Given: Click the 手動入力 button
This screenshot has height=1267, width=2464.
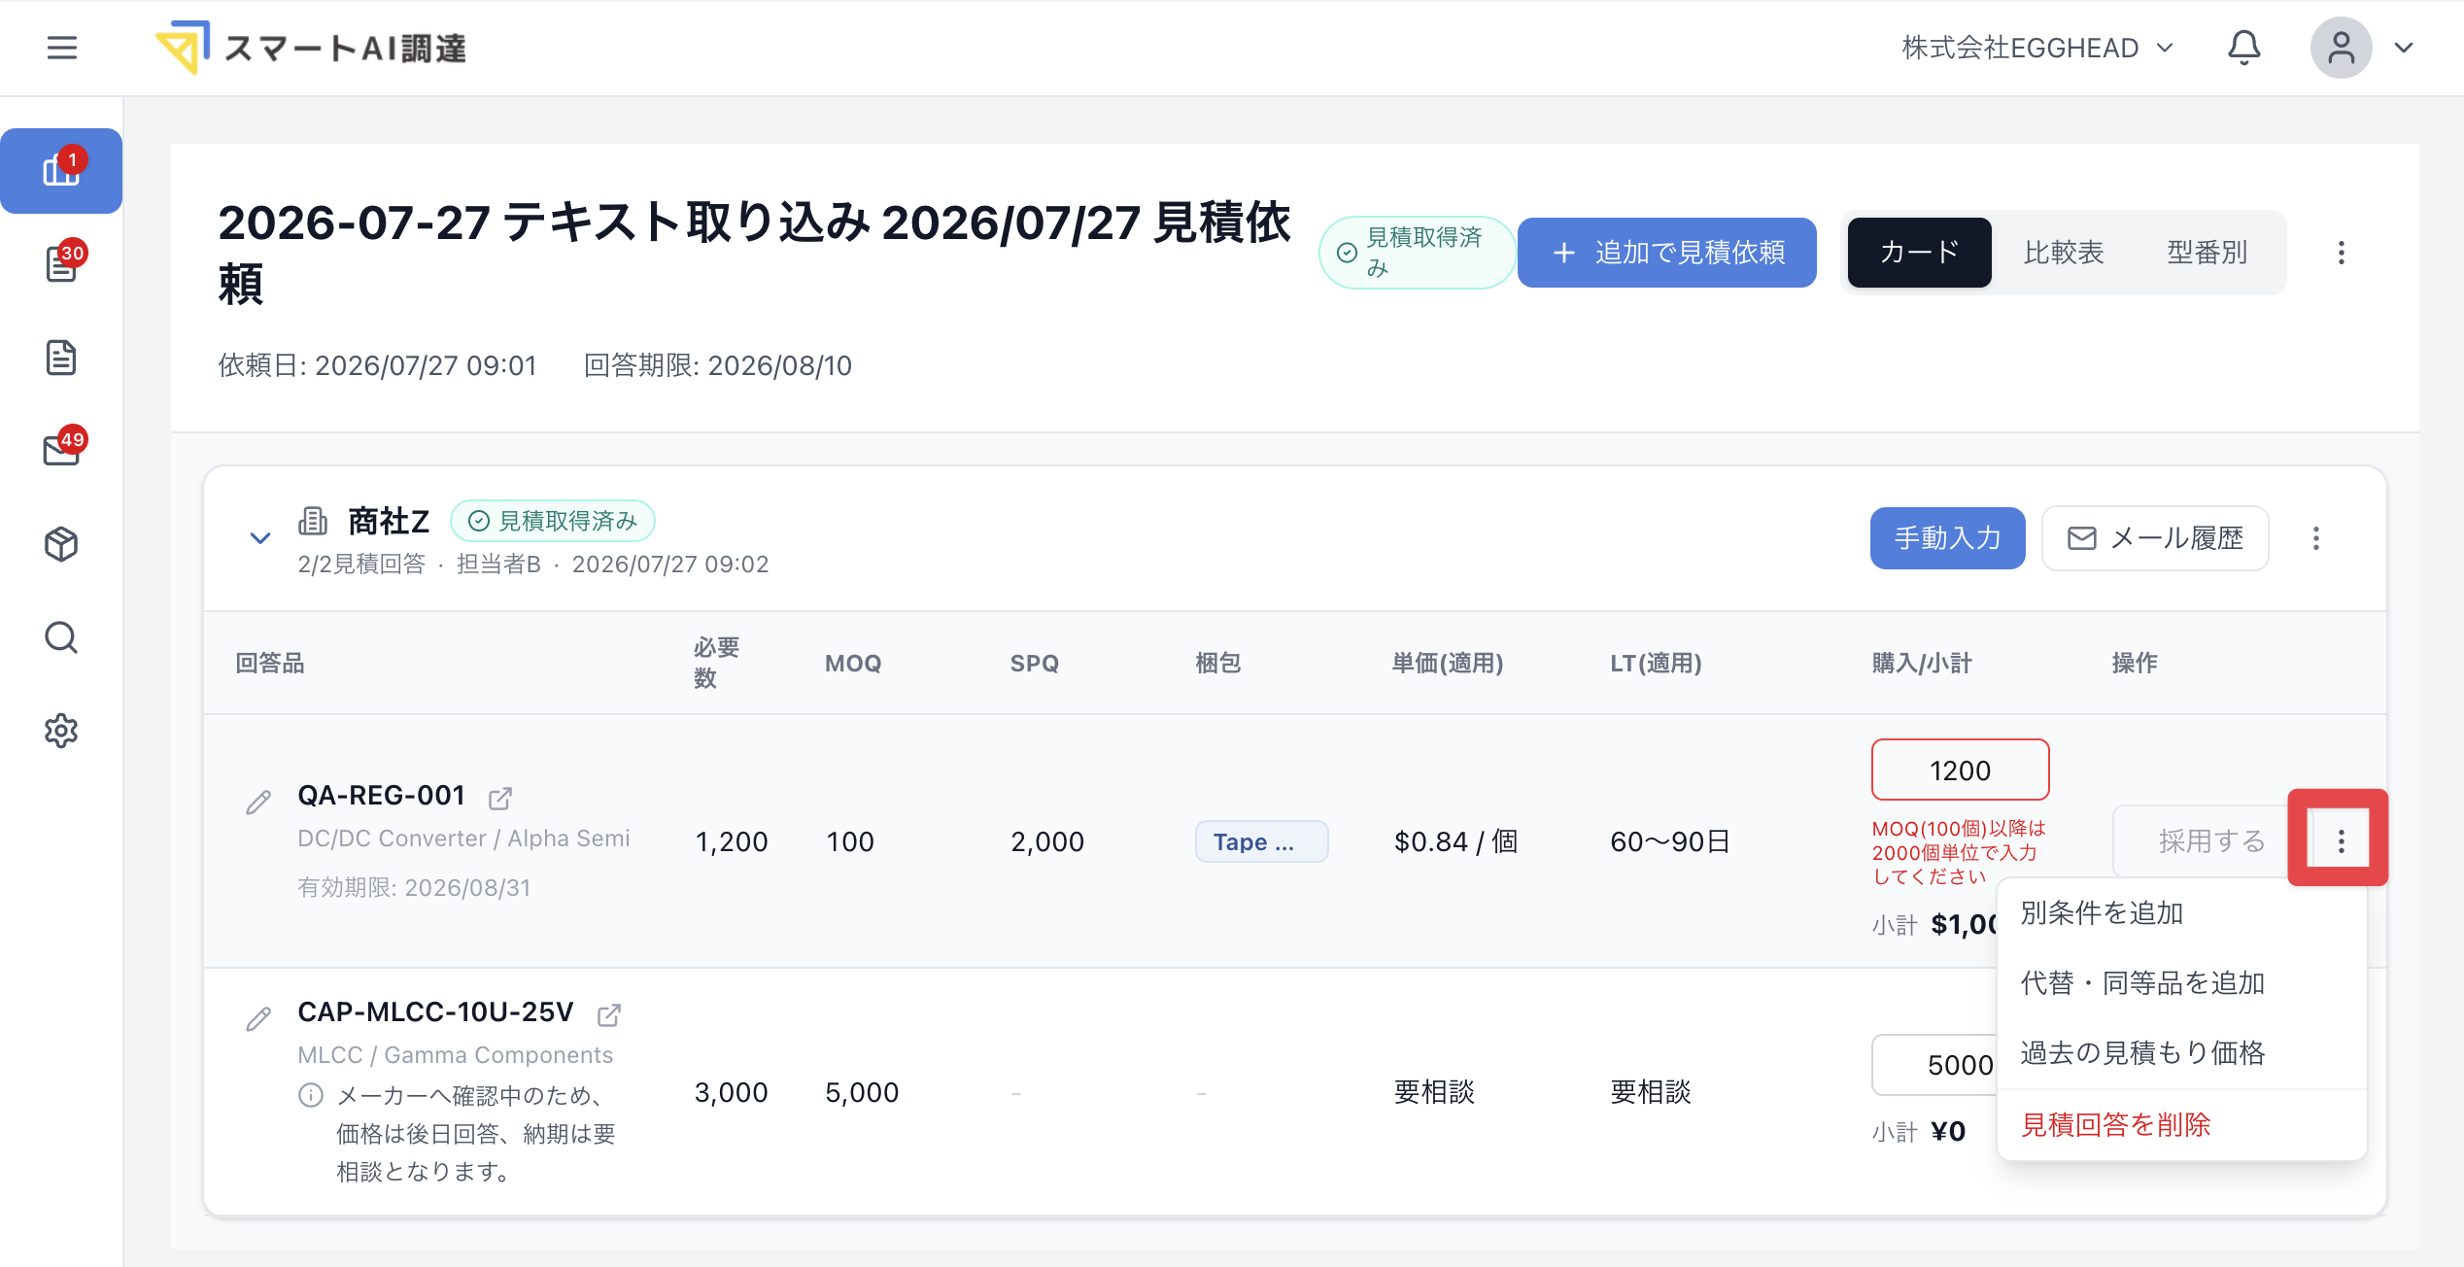Looking at the screenshot, I should coord(1947,538).
